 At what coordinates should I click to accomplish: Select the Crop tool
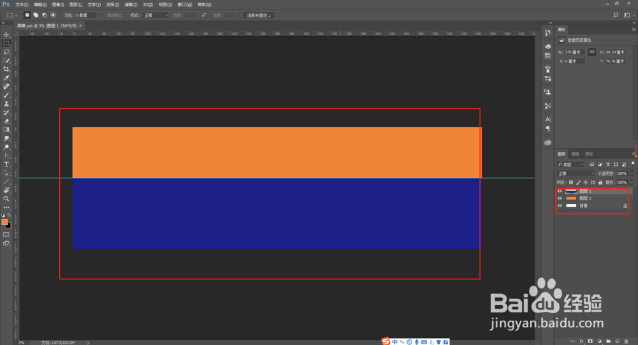[x=6, y=69]
